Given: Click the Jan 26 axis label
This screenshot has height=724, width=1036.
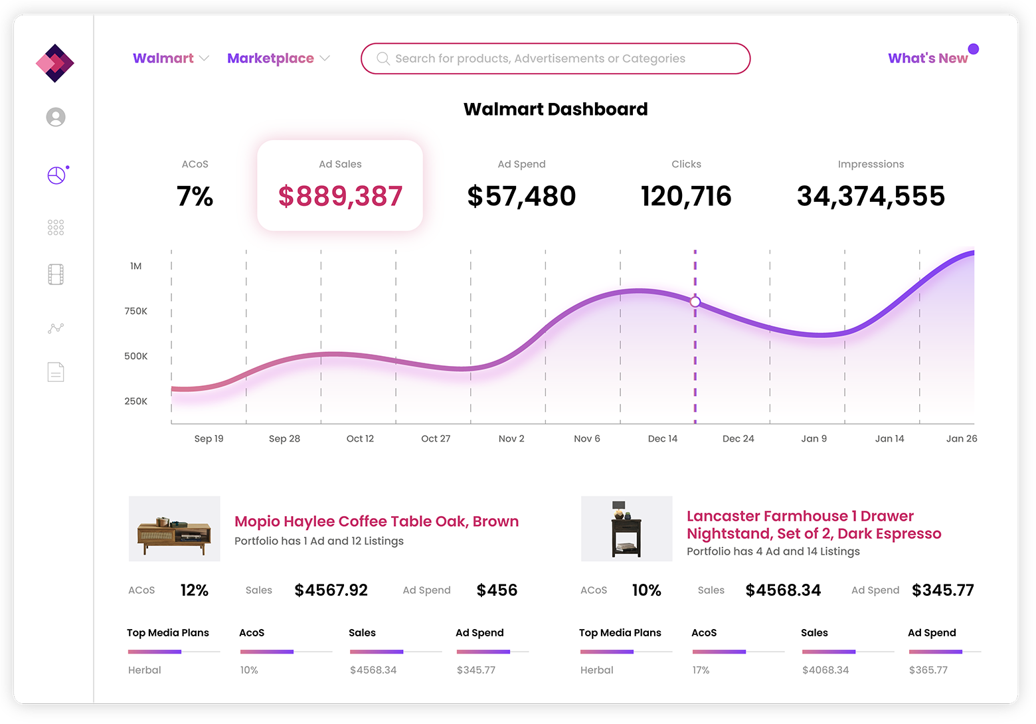Looking at the screenshot, I should pos(962,438).
